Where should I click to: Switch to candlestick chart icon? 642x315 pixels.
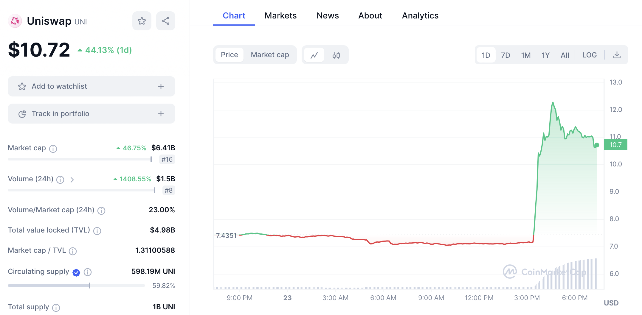336,55
